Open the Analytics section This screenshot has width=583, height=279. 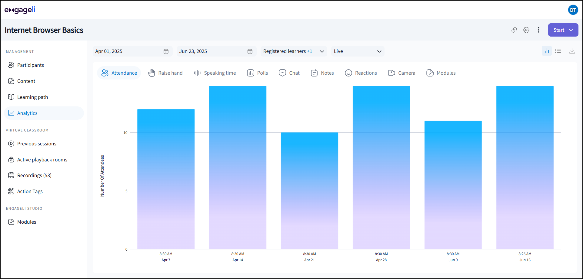[x=27, y=113]
